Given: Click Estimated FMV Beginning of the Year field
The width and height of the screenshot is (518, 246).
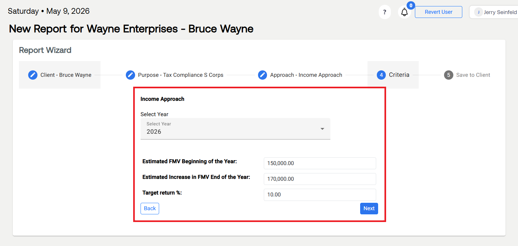Looking at the screenshot, I should (x=320, y=163).
